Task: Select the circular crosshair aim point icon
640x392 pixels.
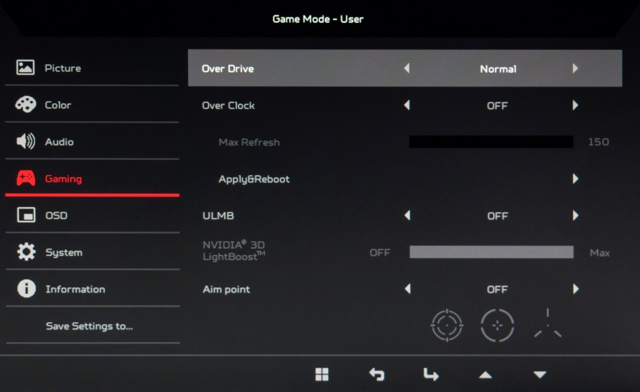Action: click(x=447, y=325)
